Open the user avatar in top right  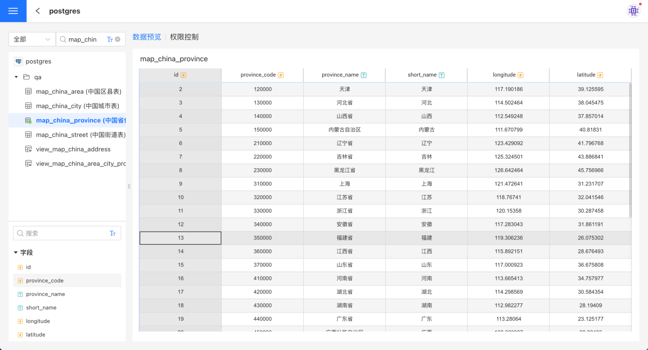[633, 11]
